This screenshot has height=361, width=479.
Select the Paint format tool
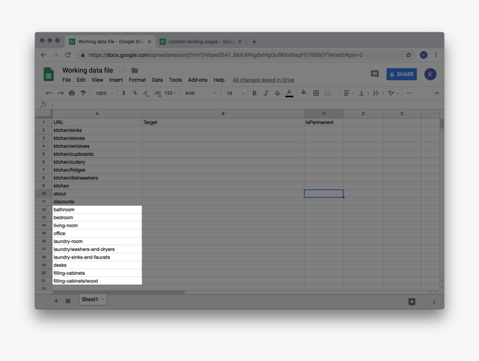[83, 93]
